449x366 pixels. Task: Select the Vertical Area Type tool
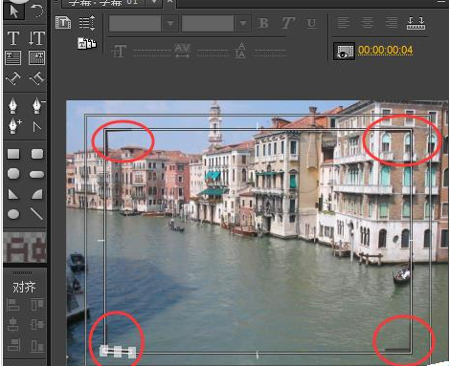[x=36, y=58]
